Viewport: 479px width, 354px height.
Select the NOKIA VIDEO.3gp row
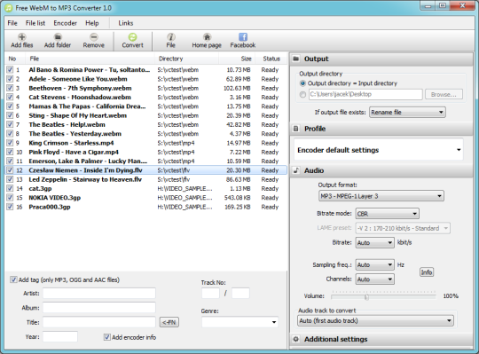pos(146,198)
